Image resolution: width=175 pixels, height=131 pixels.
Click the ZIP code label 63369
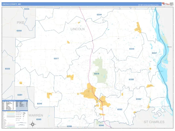pyautogui.click(x=138, y=99)
